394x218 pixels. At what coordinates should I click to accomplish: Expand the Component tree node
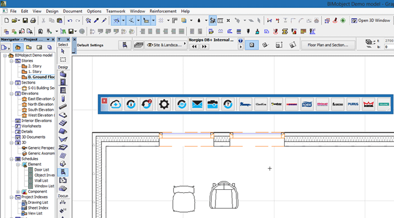point(18,192)
